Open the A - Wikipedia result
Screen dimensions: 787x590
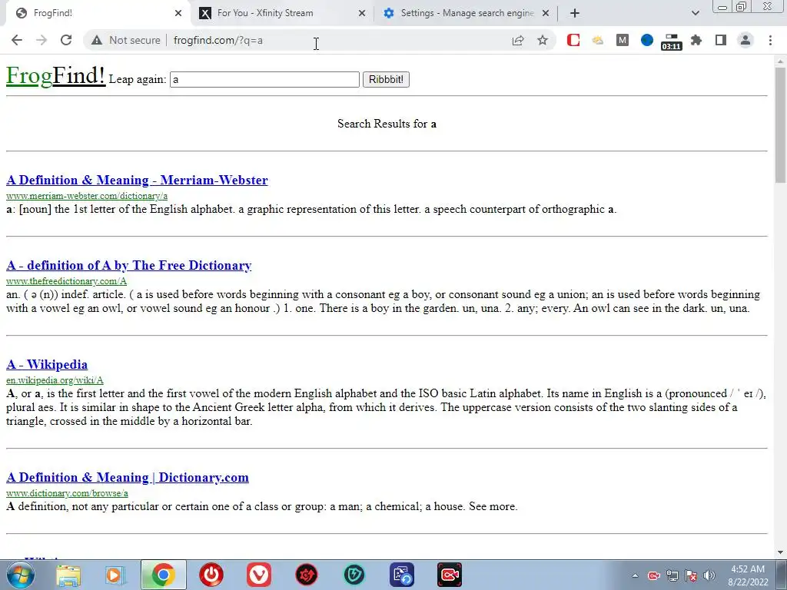pos(47,364)
